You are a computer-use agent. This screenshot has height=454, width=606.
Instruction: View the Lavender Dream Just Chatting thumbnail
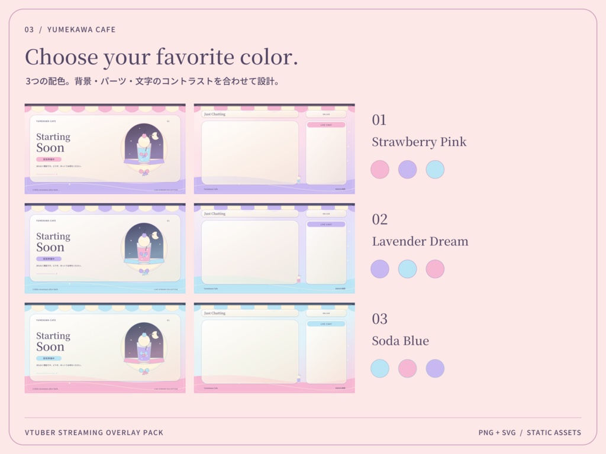point(275,248)
